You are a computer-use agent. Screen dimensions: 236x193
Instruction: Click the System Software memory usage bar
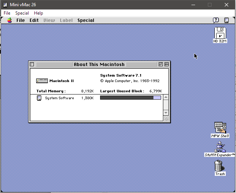(130, 98)
